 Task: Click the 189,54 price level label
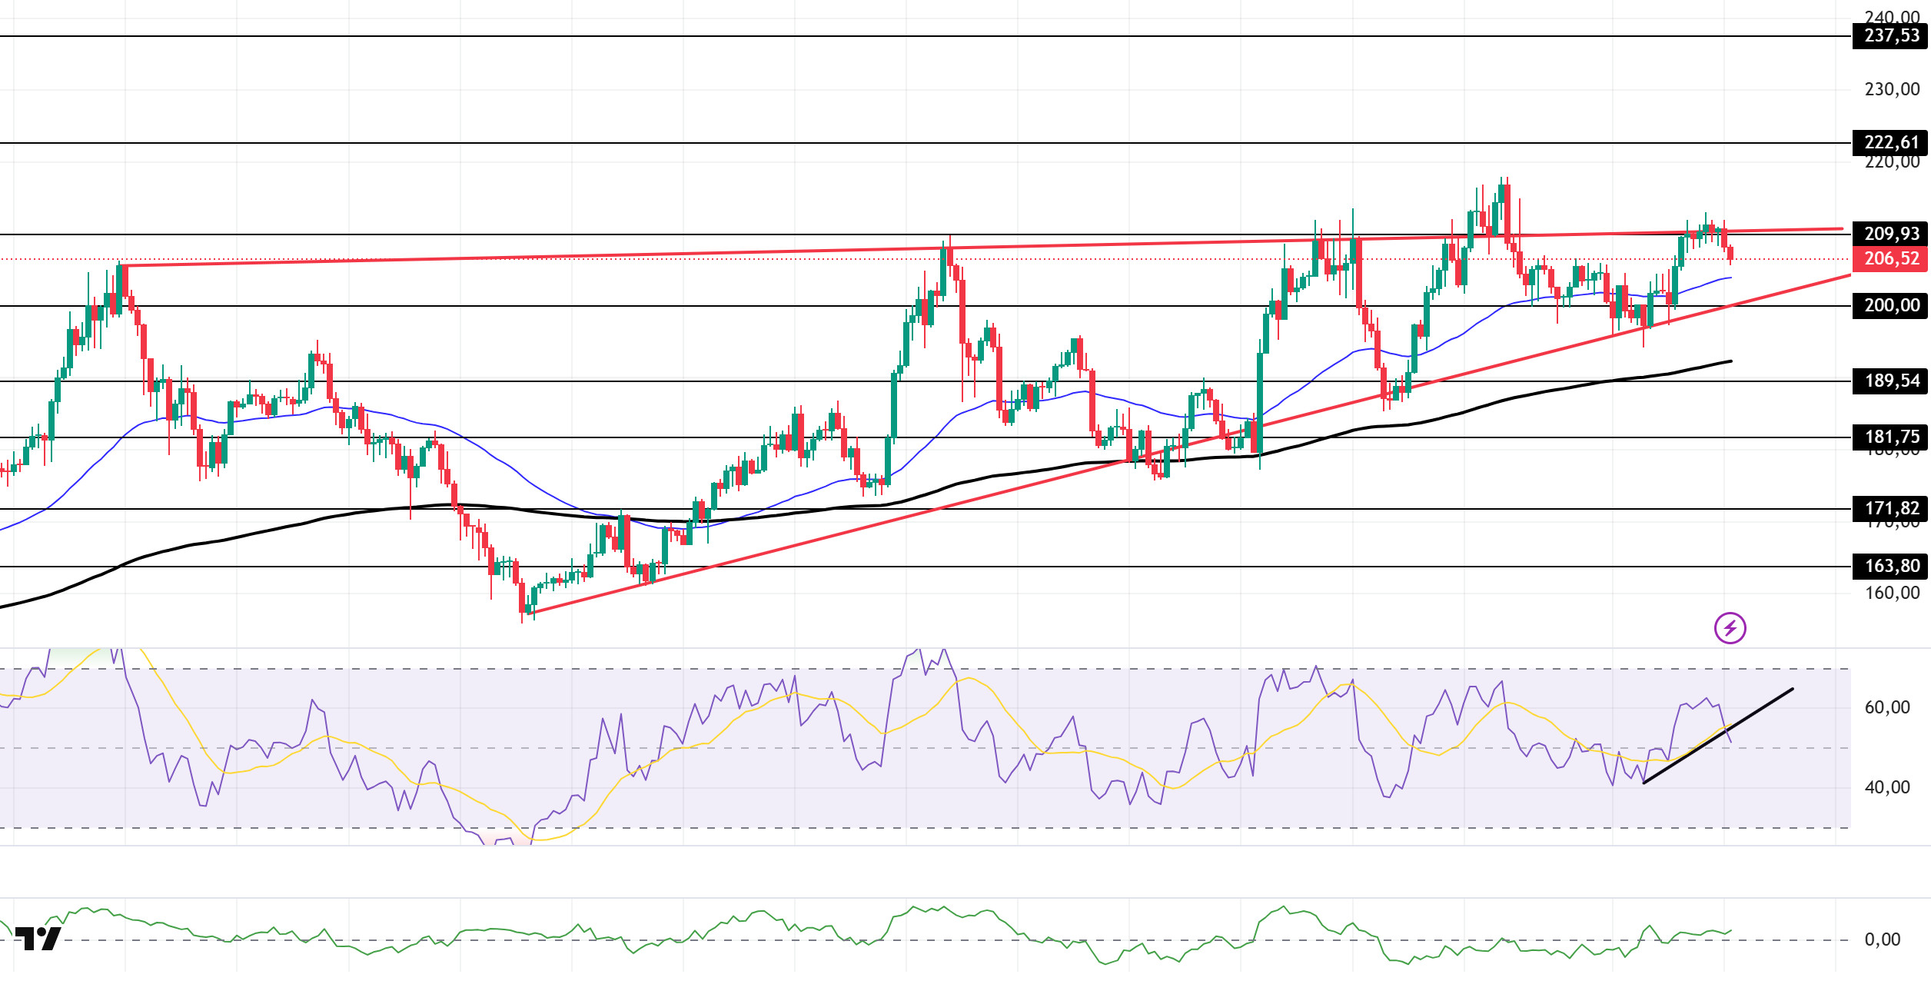1890,381
